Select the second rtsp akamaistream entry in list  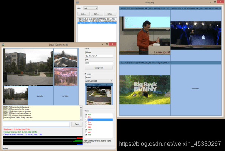click(x=97, y=21)
